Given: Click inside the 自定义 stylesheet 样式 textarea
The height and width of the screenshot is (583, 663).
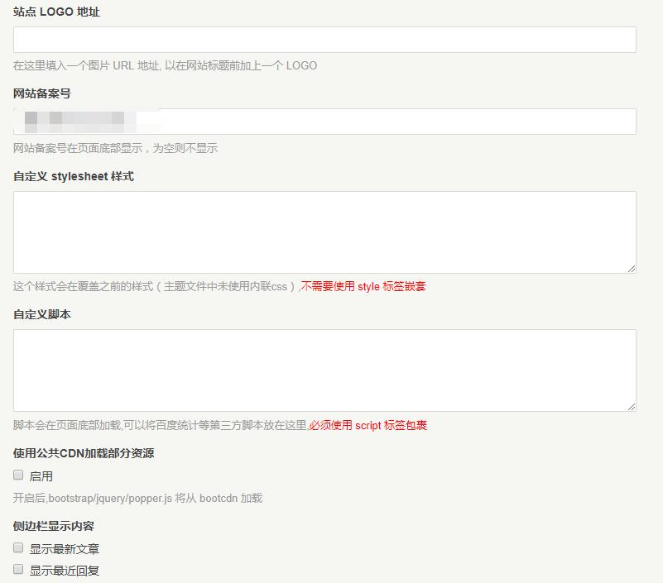Looking at the screenshot, I should pos(324,232).
